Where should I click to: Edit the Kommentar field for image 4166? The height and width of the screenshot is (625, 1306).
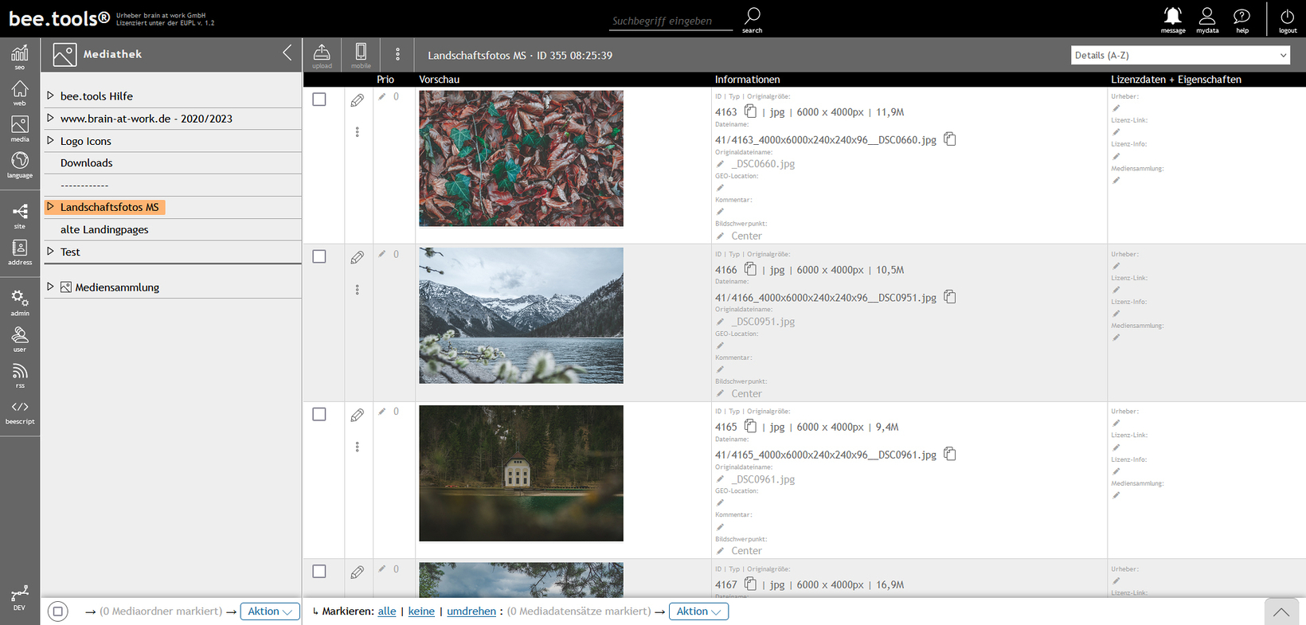click(720, 369)
